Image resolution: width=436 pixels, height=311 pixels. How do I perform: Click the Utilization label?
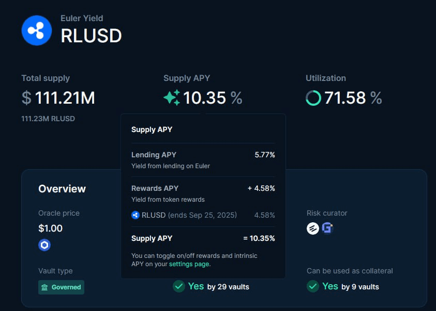coord(326,78)
